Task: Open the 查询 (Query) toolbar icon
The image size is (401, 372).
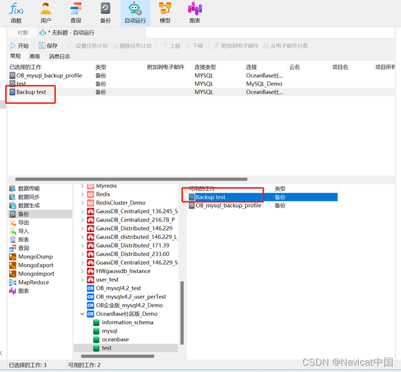Action: [76, 13]
